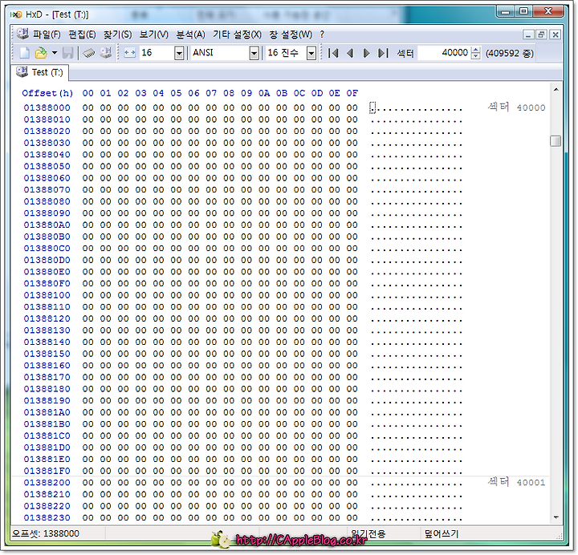Open the ? help menu
This screenshot has height=555, width=578.
coord(322,34)
